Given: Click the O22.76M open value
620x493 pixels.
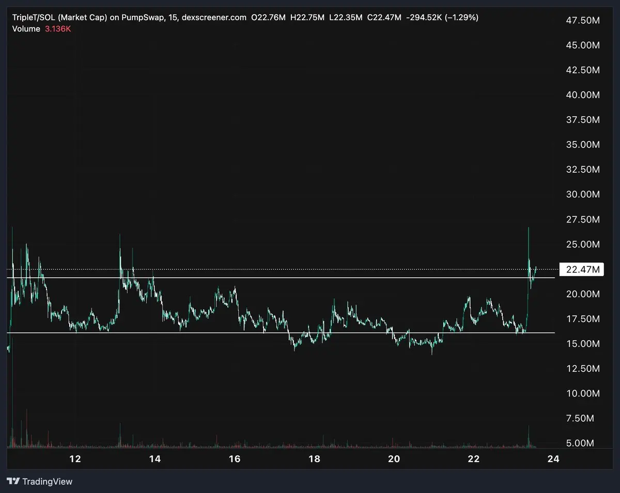Looking at the screenshot, I should [x=268, y=18].
